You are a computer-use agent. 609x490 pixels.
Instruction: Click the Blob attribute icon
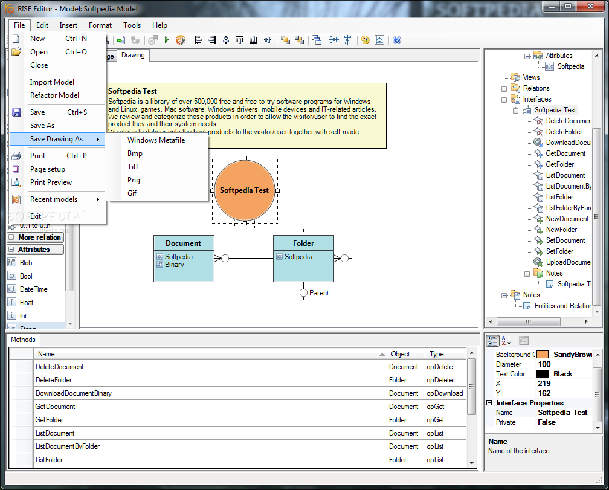11,262
